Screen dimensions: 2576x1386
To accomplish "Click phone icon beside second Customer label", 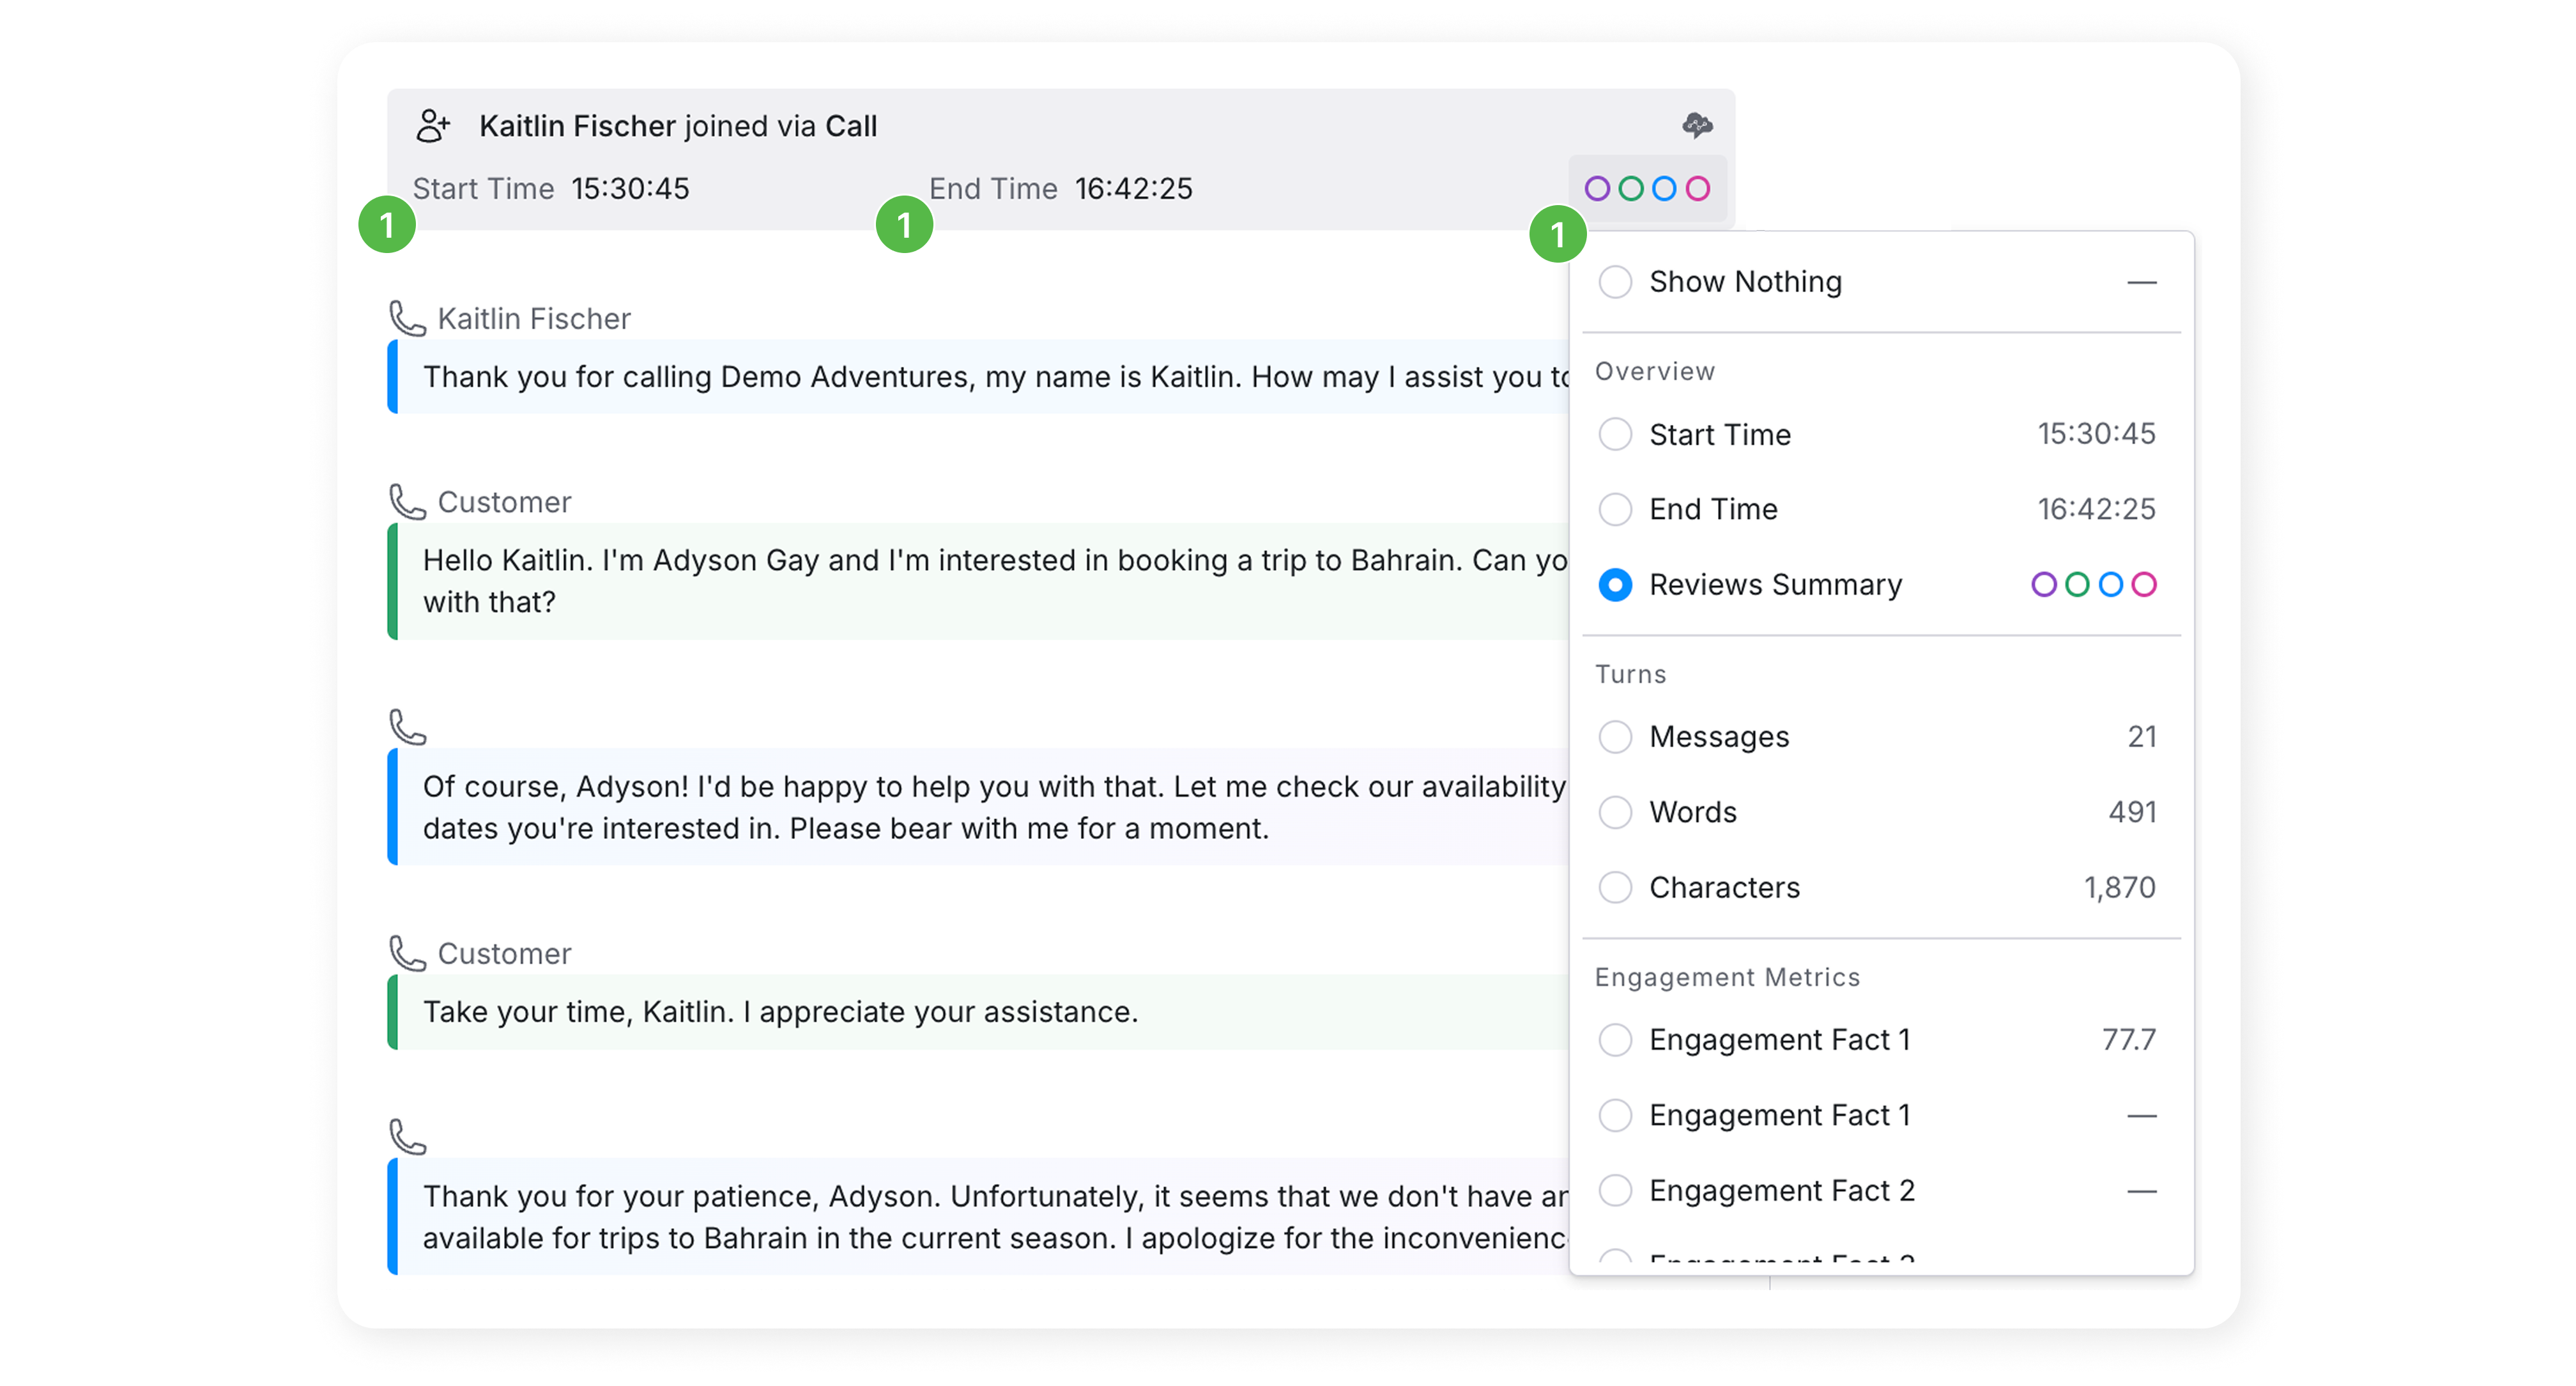I will [x=407, y=954].
